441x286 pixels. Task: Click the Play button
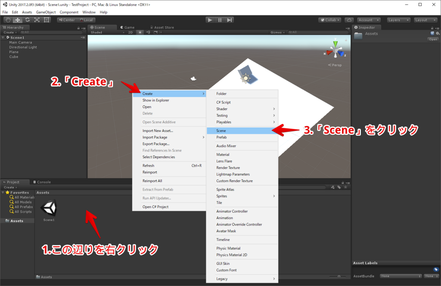click(x=210, y=20)
